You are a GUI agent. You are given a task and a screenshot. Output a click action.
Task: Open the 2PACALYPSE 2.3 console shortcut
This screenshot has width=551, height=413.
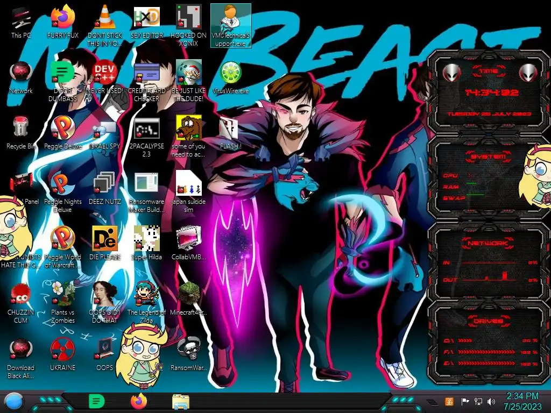tap(146, 137)
